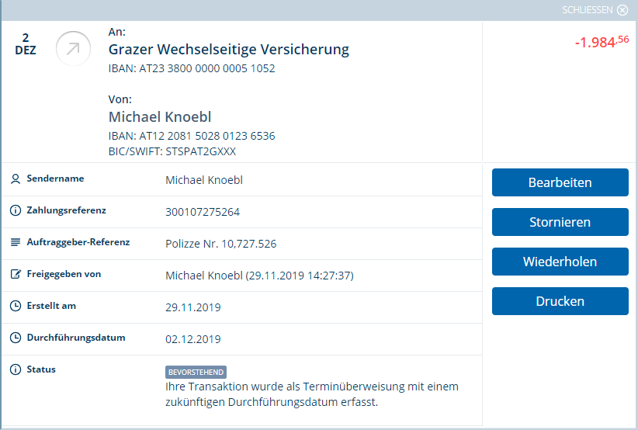This screenshot has width=638, height=430.
Task: Click the lines icon beside Auftraggeber-Referenz
Action: 16,242
